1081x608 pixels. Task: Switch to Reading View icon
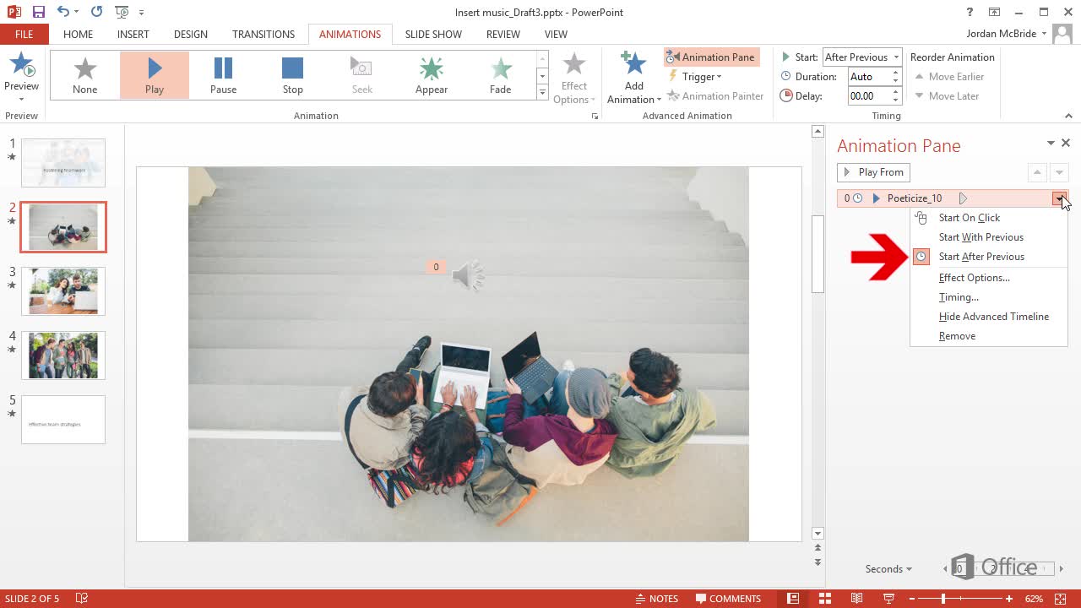(856, 599)
